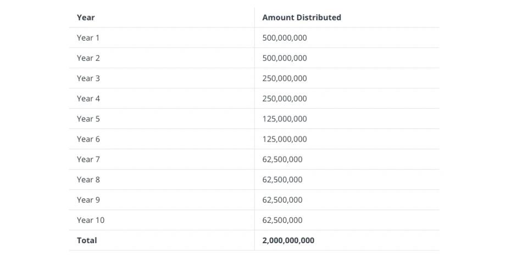This screenshot has width=506, height=258.
Task: Select the Year 2 row label
Action: [88, 58]
